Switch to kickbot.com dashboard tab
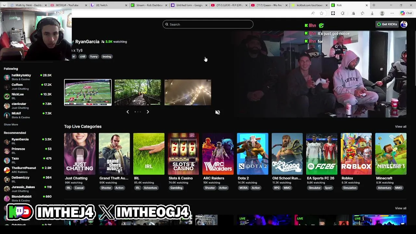 pos(310,5)
